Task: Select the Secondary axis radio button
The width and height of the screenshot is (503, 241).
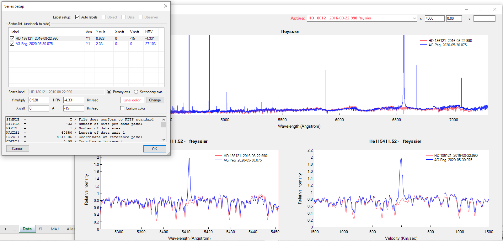Action: click(136, 92)
